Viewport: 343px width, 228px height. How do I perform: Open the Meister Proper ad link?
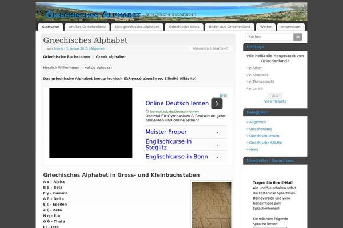tap(166, 132)
